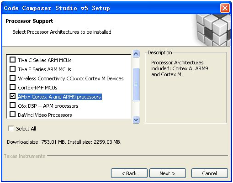Select the DaVinci Video Processors label text
The width and height of the screenshot is (233, 183).
(x=45, y=115)
